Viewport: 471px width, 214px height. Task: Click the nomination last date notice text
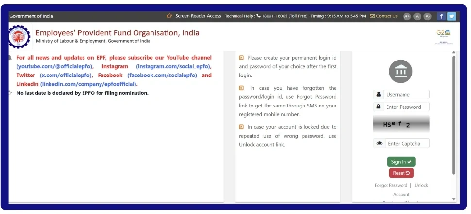point(83,93)
